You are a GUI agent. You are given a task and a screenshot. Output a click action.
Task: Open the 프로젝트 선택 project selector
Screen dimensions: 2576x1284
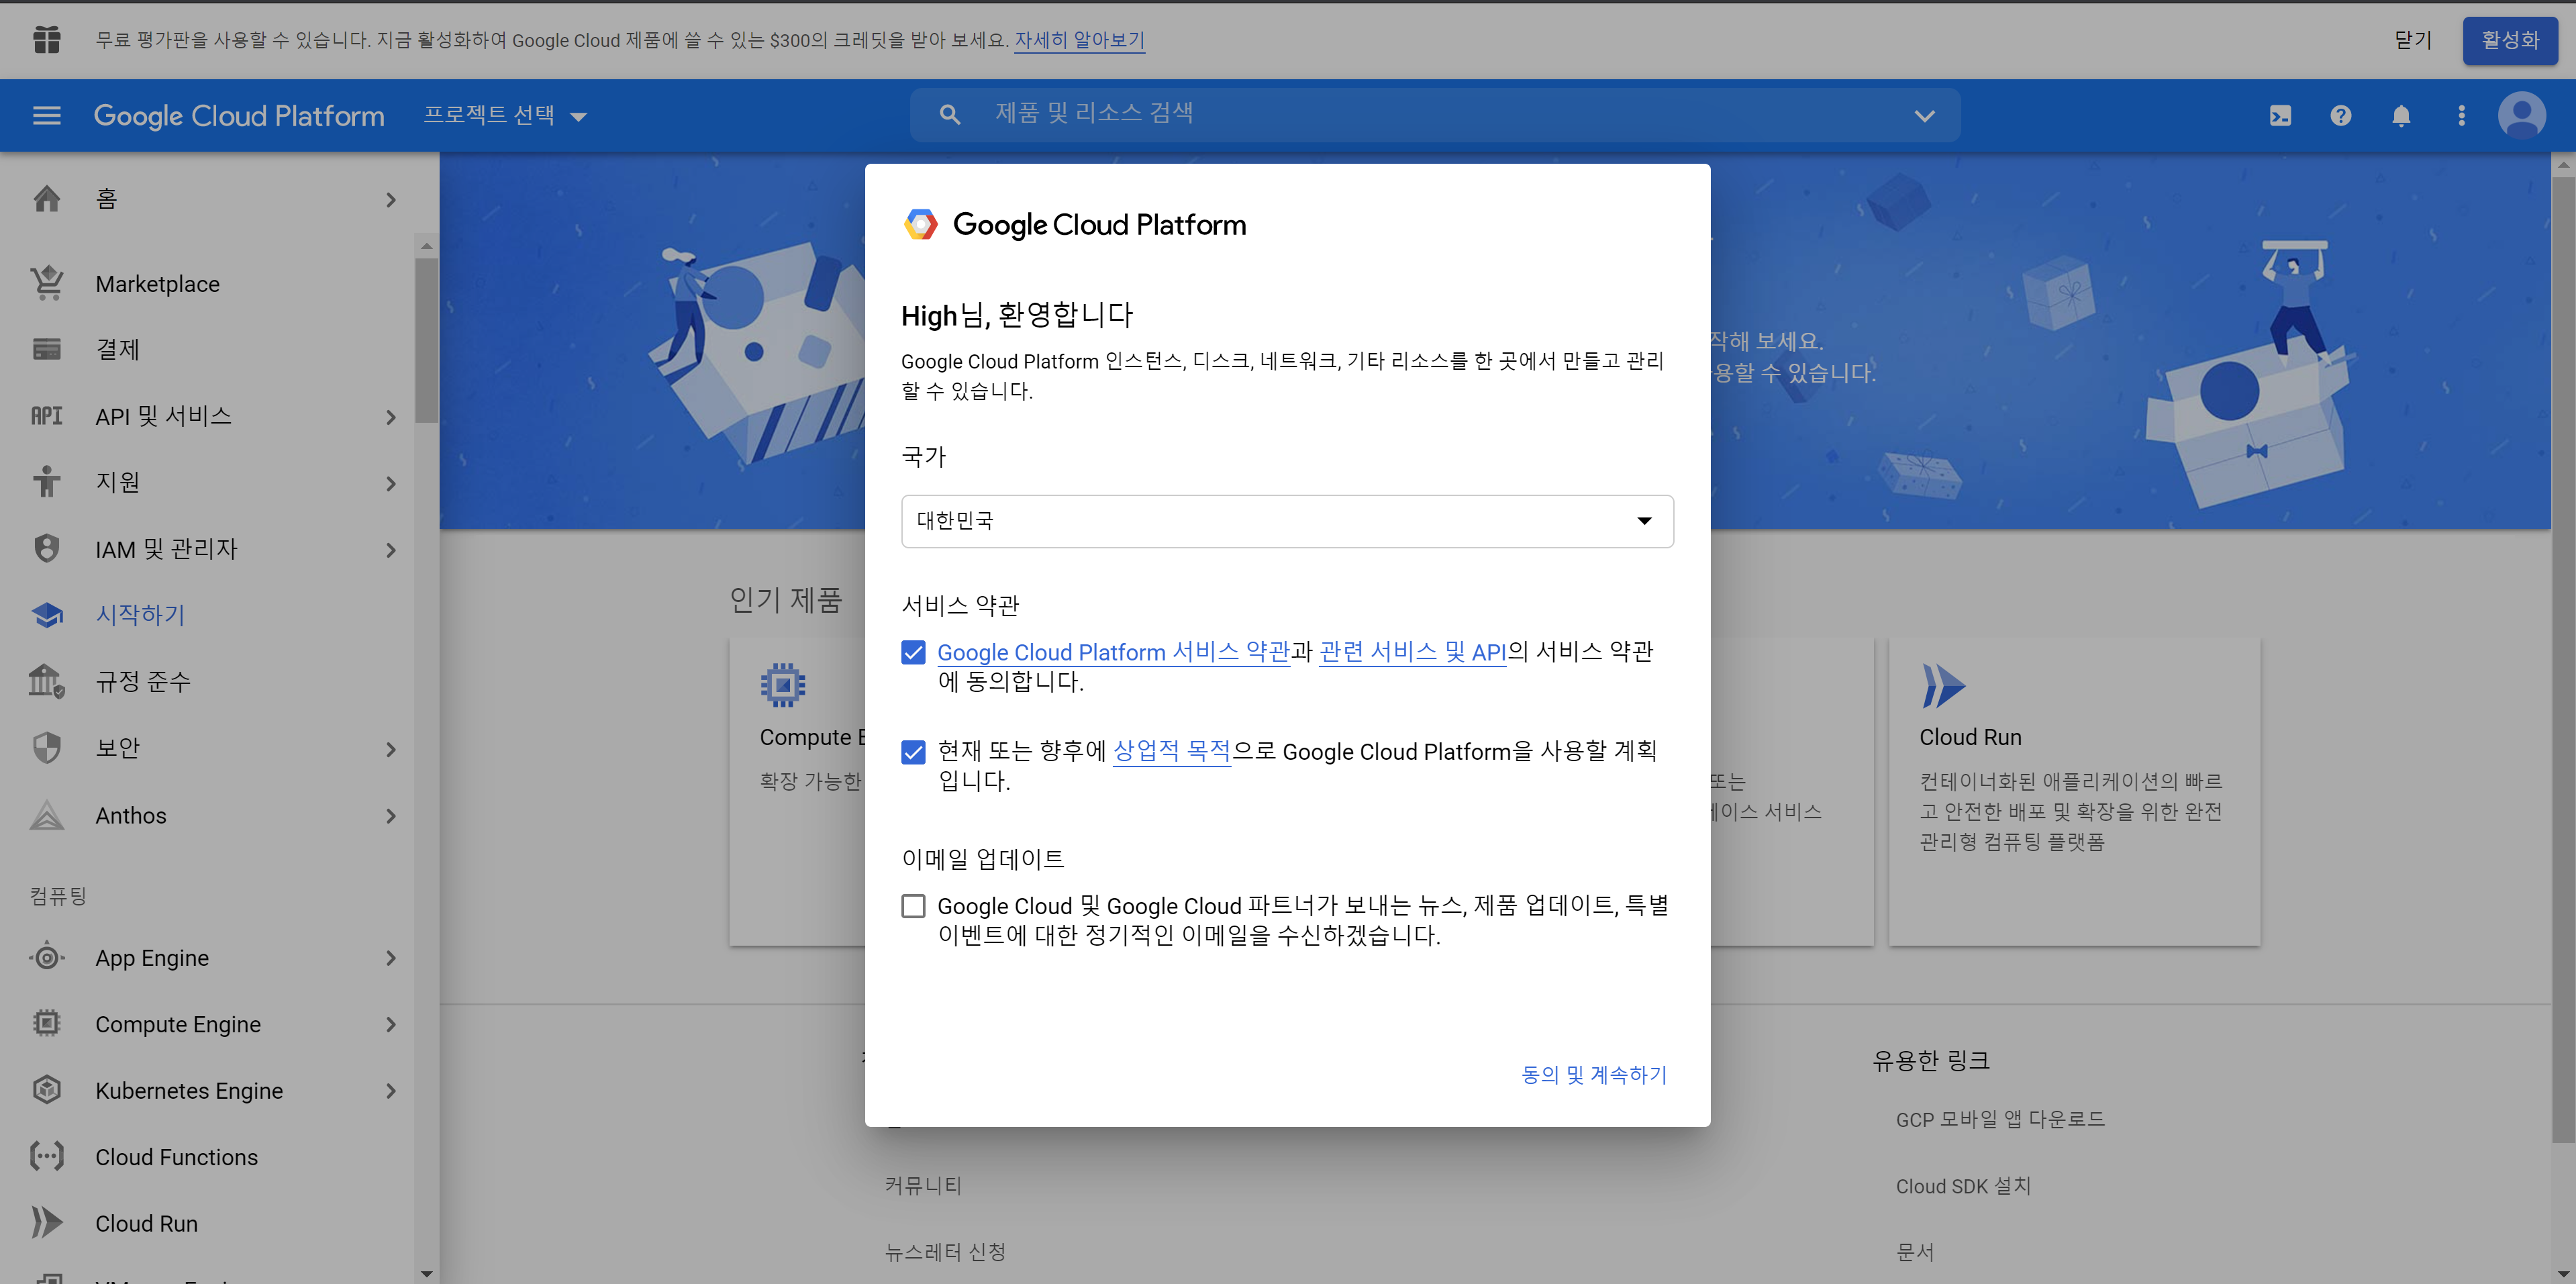pyautogui.click(x=504, y=115)
